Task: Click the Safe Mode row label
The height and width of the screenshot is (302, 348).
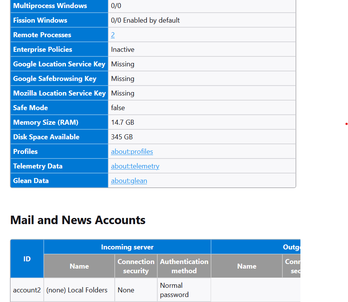Action: coord(30,108)
